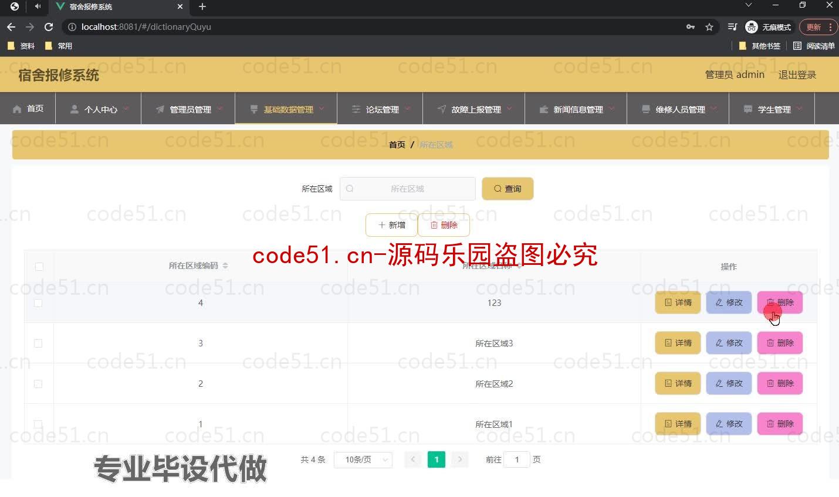Expand the 个人中心 dropdown arrow
Viewport: 839px width, 497px height.
click(126, 108)
